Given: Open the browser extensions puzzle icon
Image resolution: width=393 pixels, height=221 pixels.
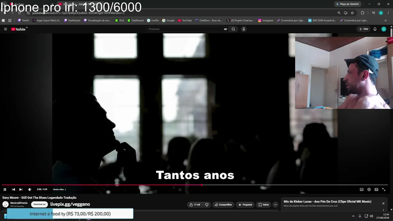Looking at the screenshot, I should 363,13.
